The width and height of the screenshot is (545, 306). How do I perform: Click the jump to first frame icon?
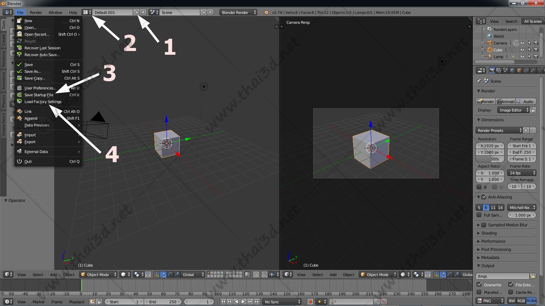(223, 302)
